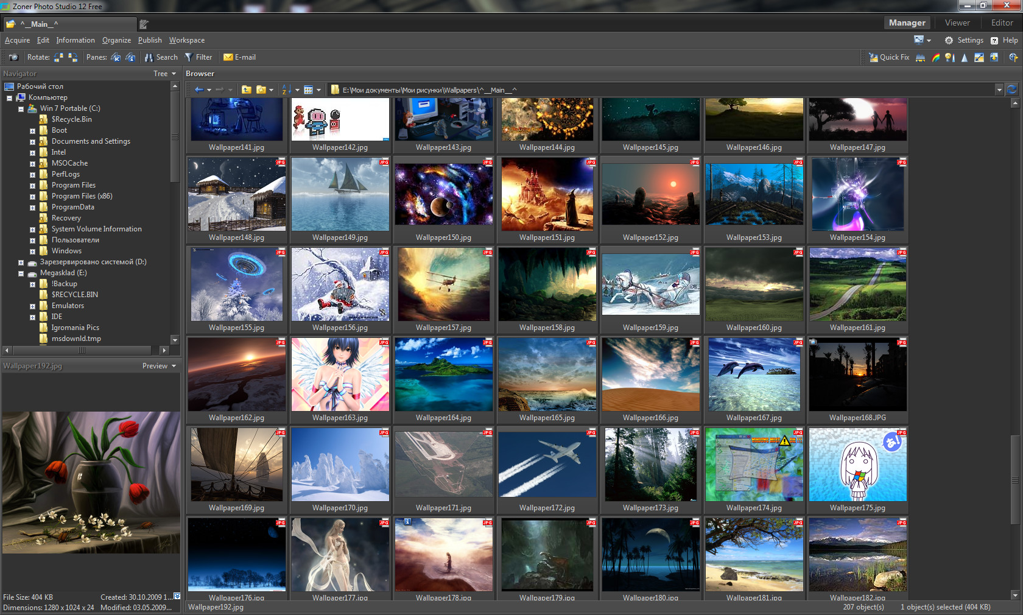The height and width of the screenshot is (615, 1023).
Task: Open the Workspace menu
Action: point(186,40)
